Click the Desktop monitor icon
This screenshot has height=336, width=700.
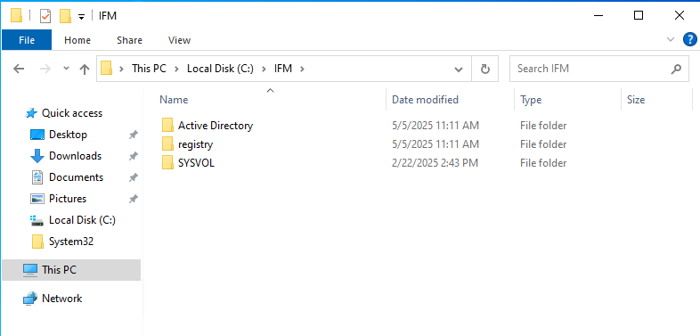[37, 135]
